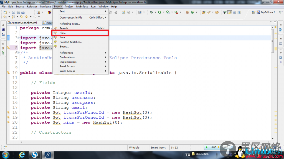Click the search flashlight toolbar icon

coord(209,12)
